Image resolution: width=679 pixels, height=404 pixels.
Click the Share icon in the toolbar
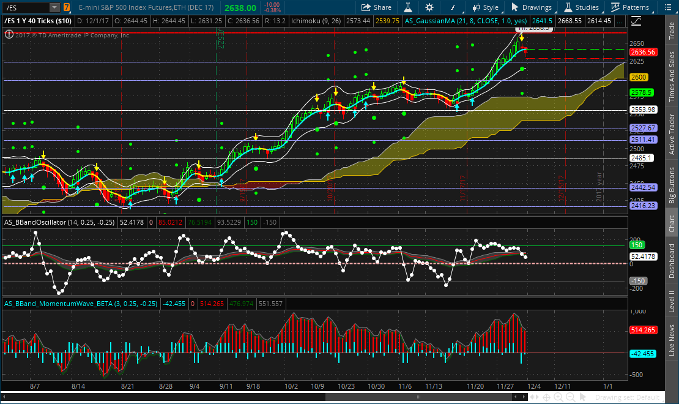(376, 7)
